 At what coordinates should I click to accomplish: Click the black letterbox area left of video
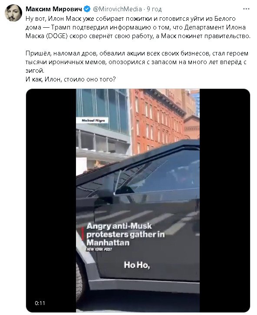(x=51, y=200)
